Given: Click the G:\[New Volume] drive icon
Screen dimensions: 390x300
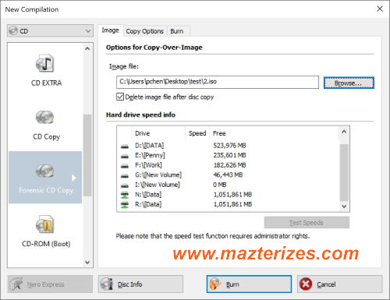Looking at the screenshot, I should click(125, 175).
